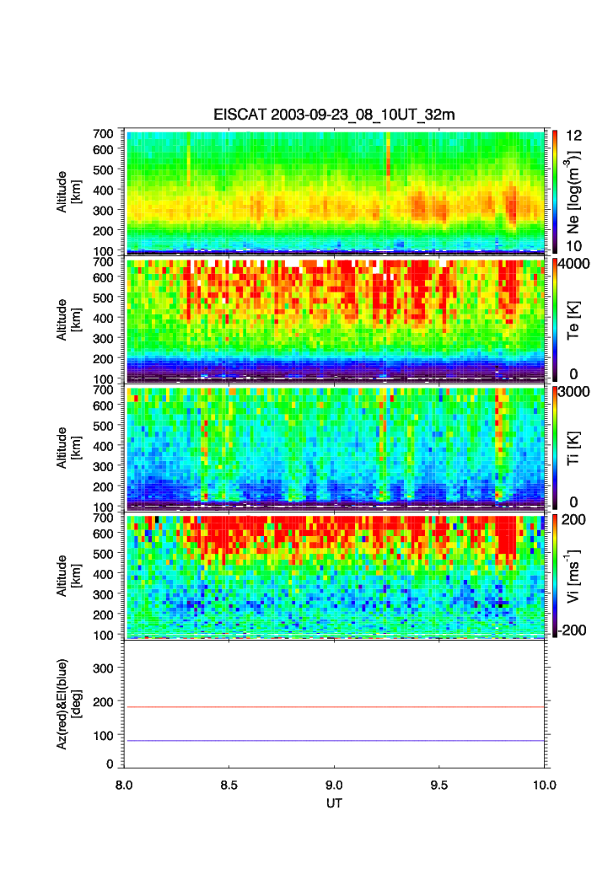Viewport: 597px width, 896px height.
Task: Click the plot title EISCAT 2003-09-23_08_10UT_32m
Action: coord(334,115)
